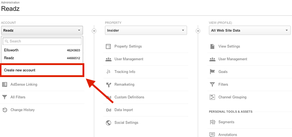
Task: Click the Administration breadcrumb label
Action: (x=10, y=3)
